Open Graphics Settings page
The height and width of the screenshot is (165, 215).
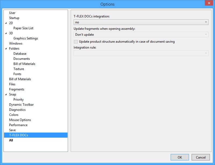click(26, 38)
